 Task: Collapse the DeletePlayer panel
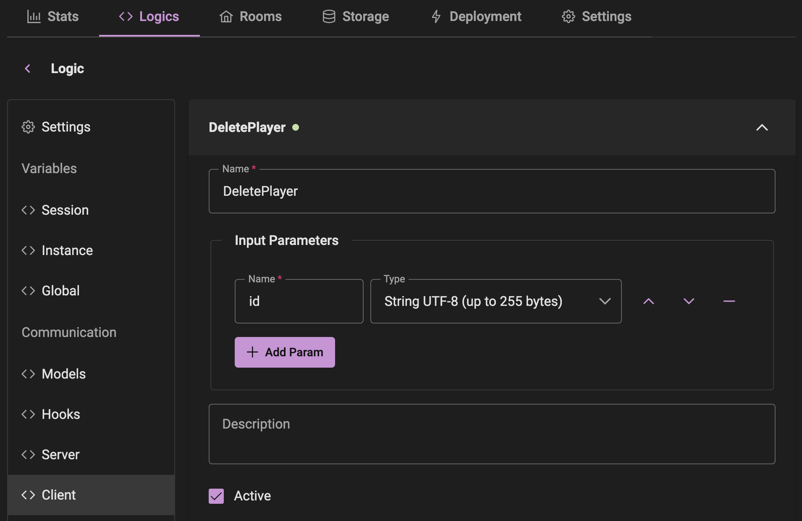tap(762, 127)
